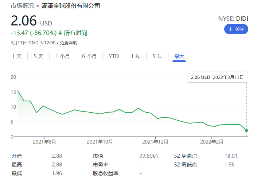
Task: Click the chart peak near 15 at start
Action: pyautogui.click(x=17, y=90)
